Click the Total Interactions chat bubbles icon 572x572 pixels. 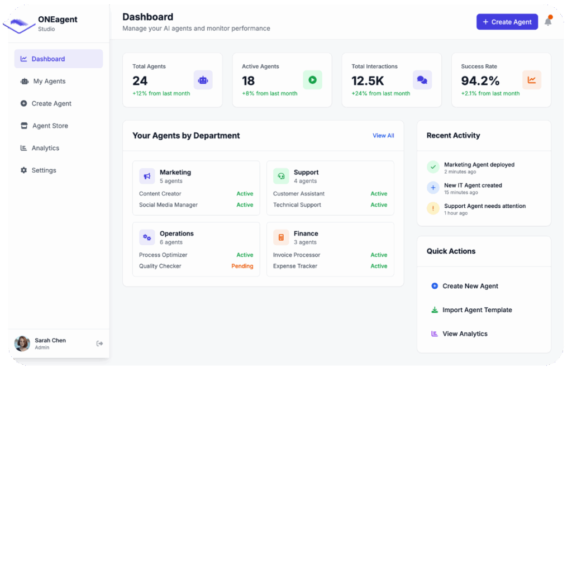422,80
